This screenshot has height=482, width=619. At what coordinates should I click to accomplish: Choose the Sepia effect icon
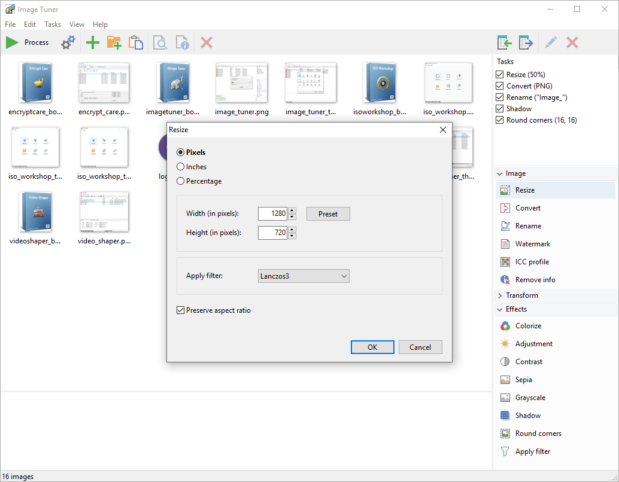[x=505, y=380]
